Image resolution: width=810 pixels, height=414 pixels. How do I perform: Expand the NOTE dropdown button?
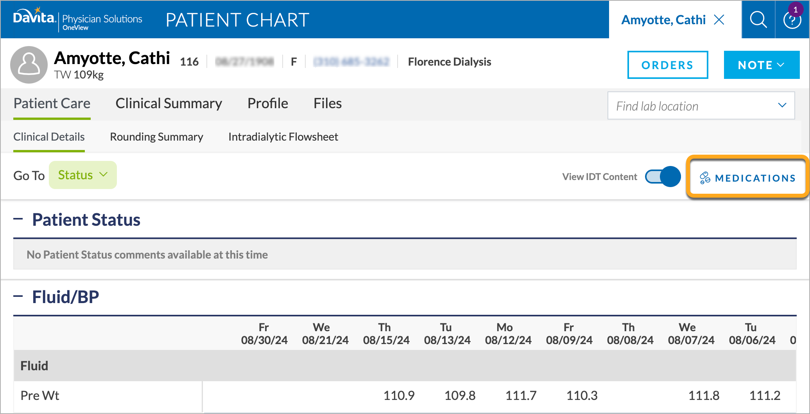(762, 65)
